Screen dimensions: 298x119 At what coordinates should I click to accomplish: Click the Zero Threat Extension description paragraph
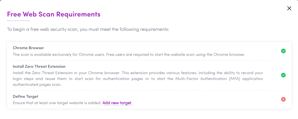click(138, 79)
